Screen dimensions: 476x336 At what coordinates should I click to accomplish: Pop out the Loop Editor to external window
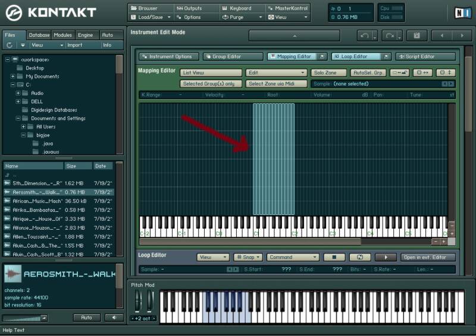[386, 56]
